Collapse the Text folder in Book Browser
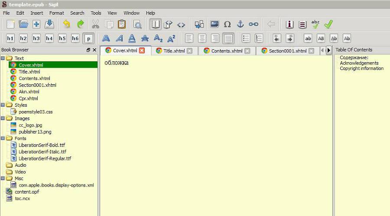Image resolution: width=390 pixels, height=216 pixels. 3,58
